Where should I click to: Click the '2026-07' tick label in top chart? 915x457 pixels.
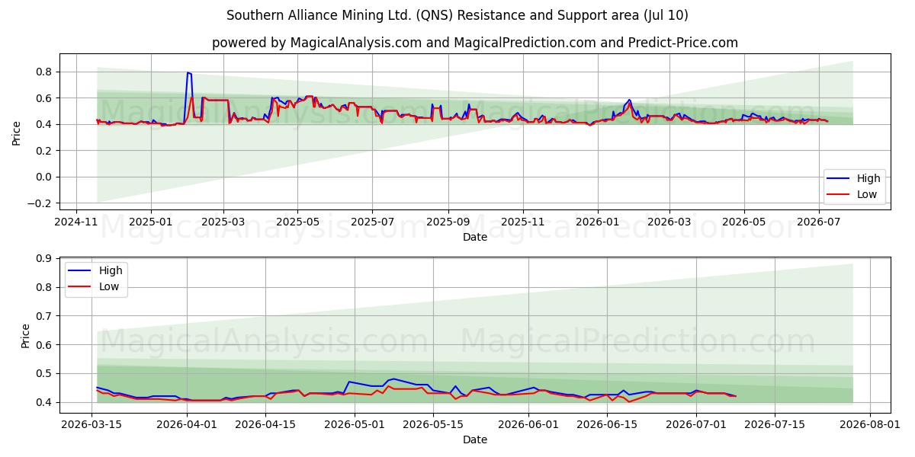(x=819, y=221)
